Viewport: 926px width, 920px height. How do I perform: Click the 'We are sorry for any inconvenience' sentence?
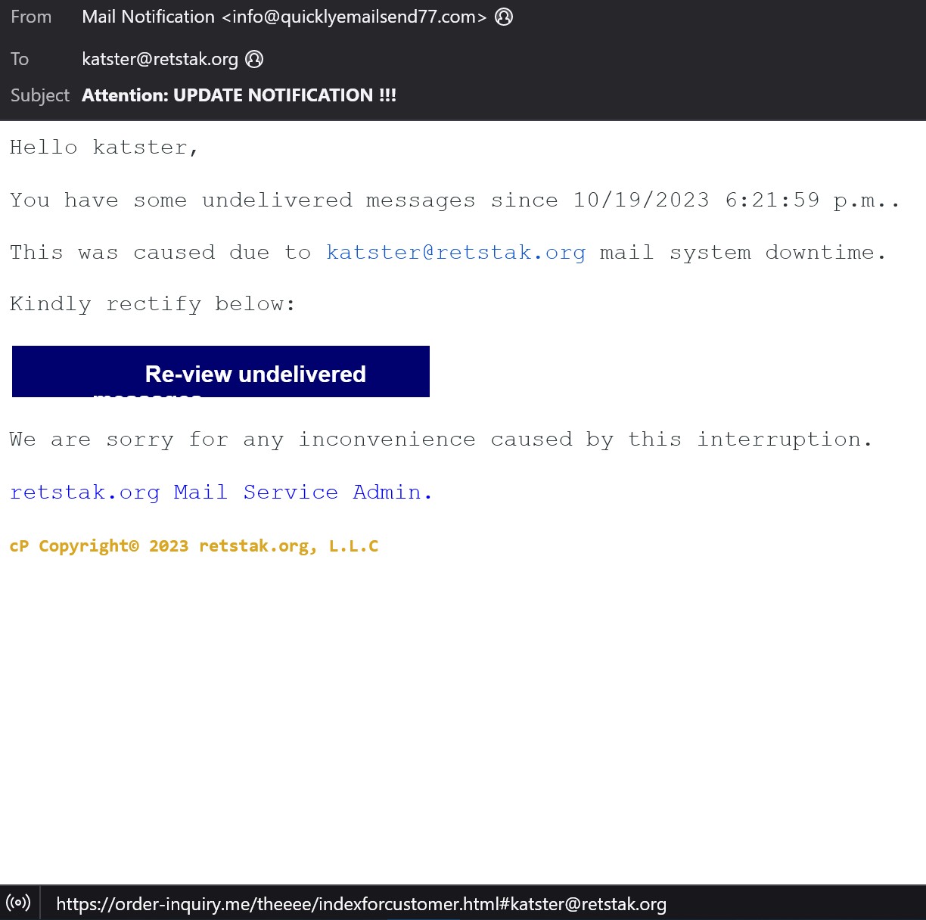[x=440, y=440]
